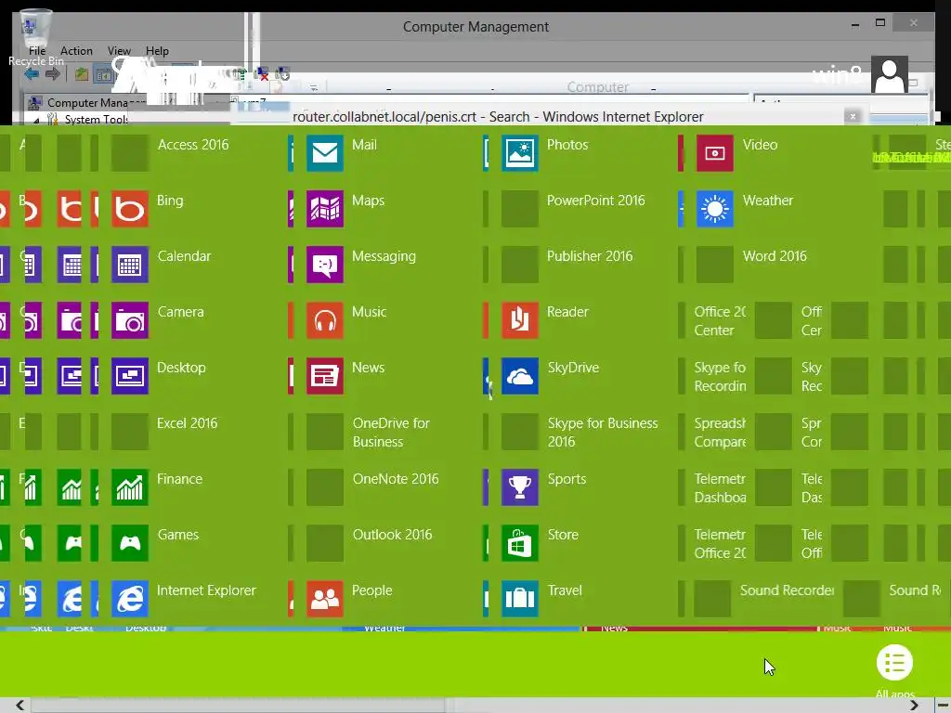Open the Bing app label
951x713 pixels.
[170, 201]
